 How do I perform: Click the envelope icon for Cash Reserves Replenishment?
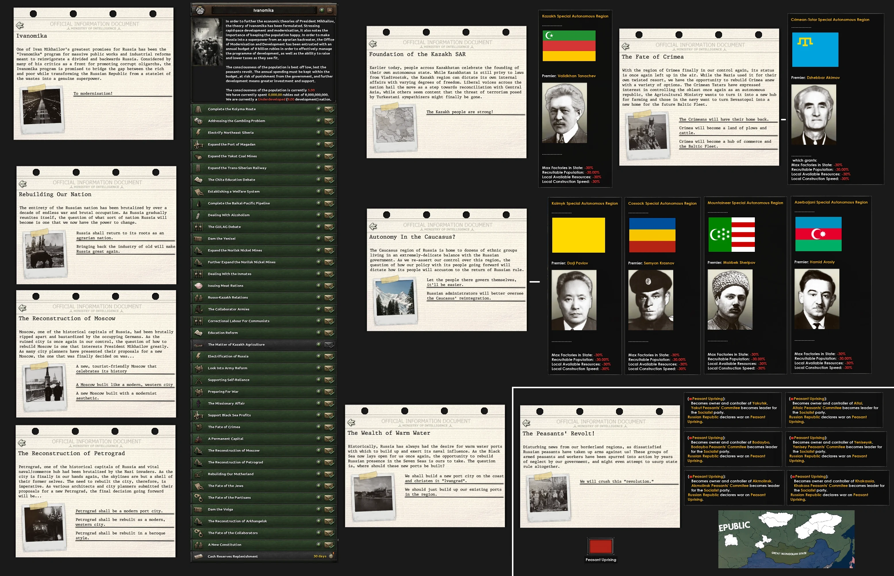point(198,556)
